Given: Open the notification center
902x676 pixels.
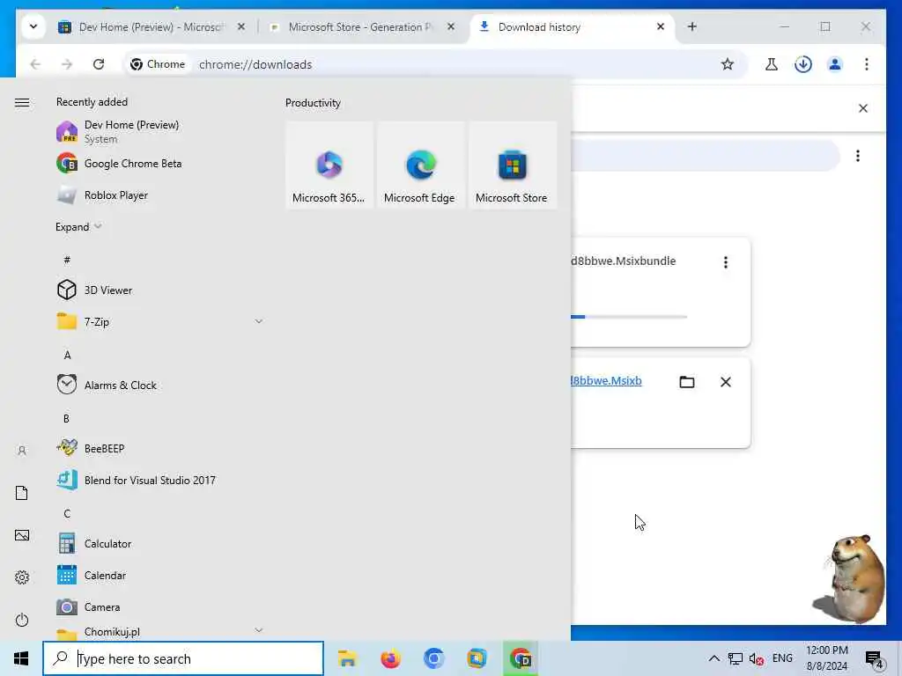Looking at the screenshot, I should tap(874, 658).
